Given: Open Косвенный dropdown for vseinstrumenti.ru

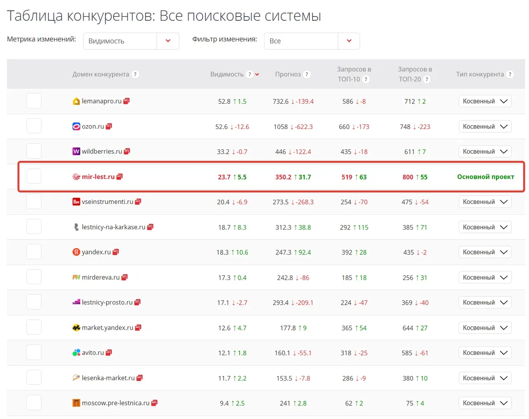Looking at the screenshot, I should (x=485, y=201).
